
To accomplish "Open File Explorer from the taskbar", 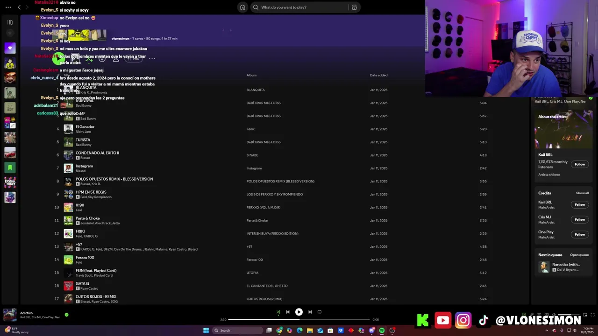I will [310, 330].
